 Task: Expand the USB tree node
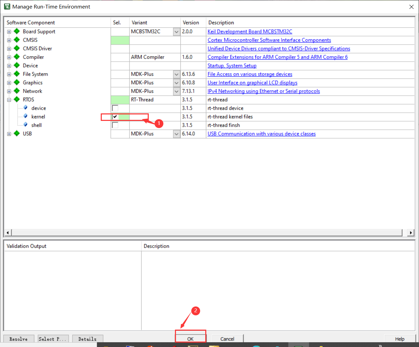(9, 134)
